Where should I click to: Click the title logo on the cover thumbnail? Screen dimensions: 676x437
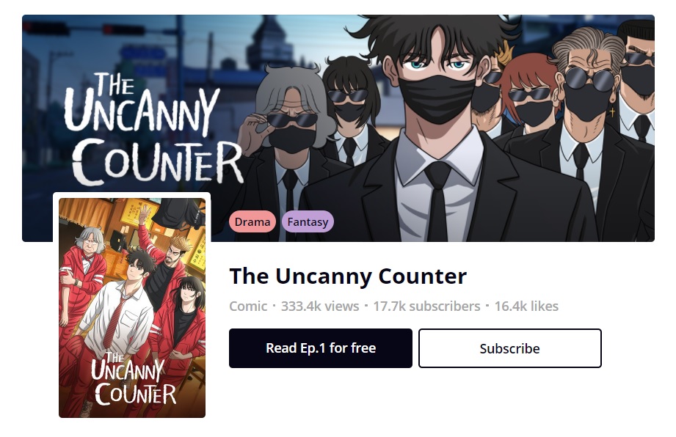point(134,379)
